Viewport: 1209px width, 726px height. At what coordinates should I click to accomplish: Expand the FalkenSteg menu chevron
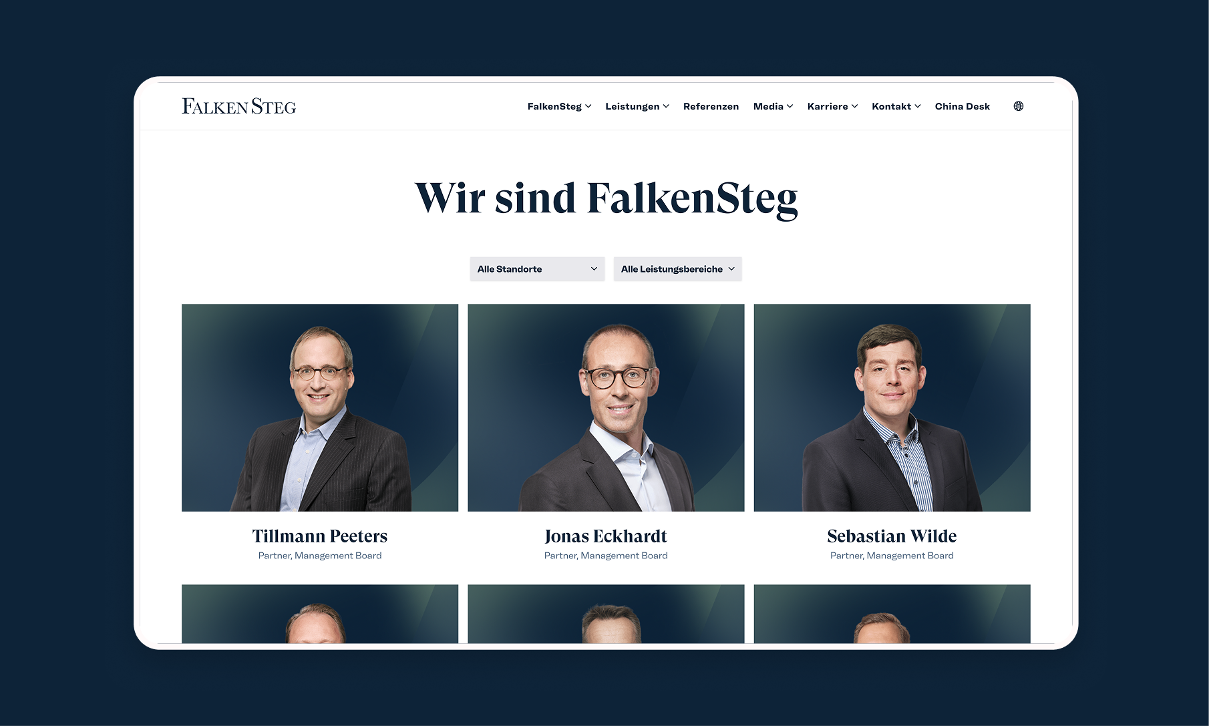[588, 106]
